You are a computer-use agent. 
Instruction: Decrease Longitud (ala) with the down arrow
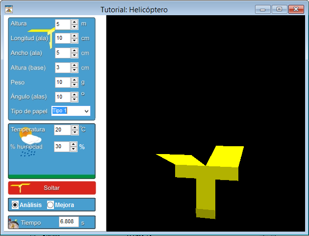click(x=74, y=40)
